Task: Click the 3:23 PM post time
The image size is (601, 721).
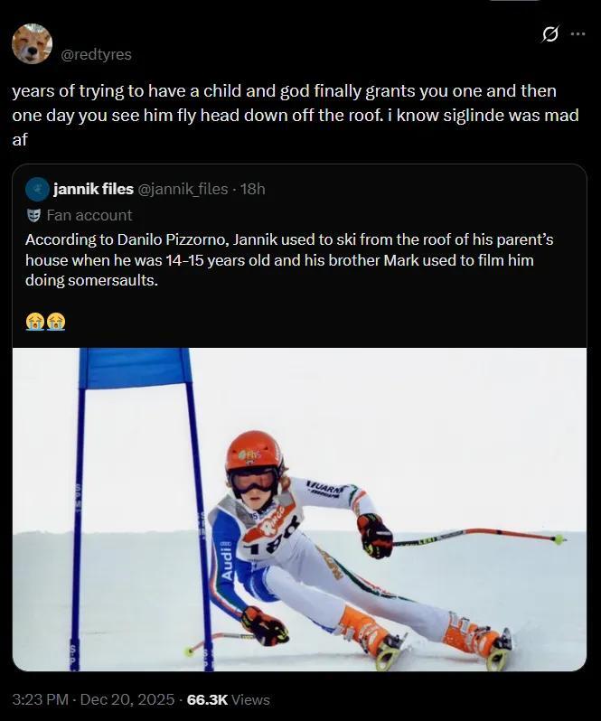Action: (x=40, y=699)
